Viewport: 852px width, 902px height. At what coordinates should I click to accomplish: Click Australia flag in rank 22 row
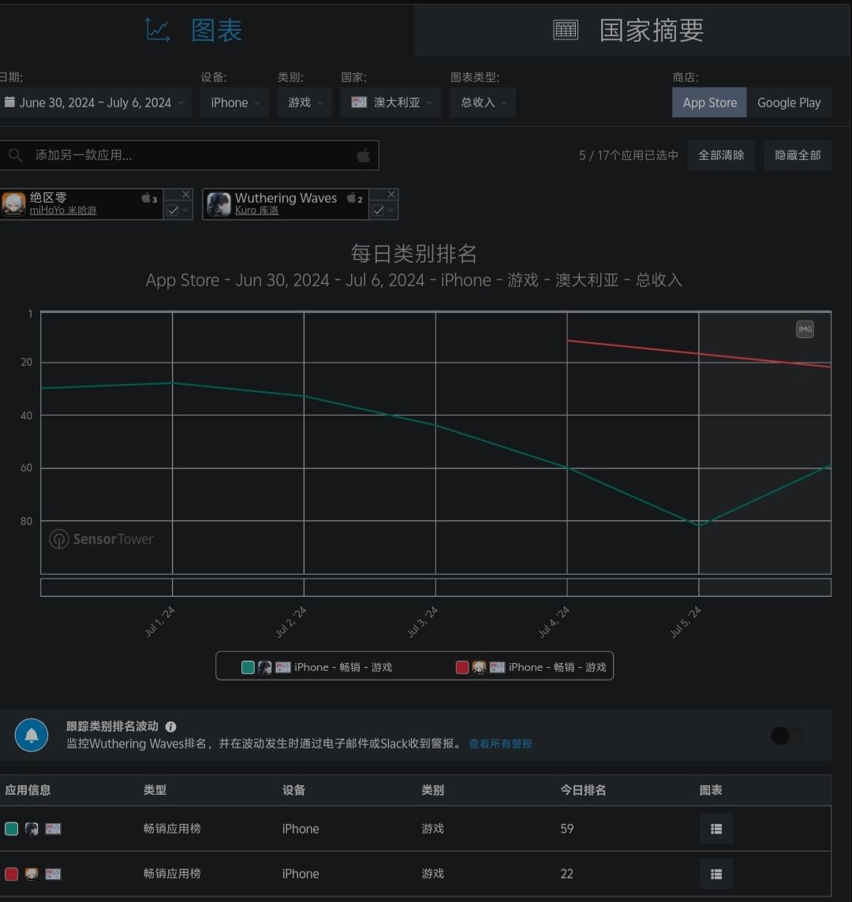coord(53,874)
